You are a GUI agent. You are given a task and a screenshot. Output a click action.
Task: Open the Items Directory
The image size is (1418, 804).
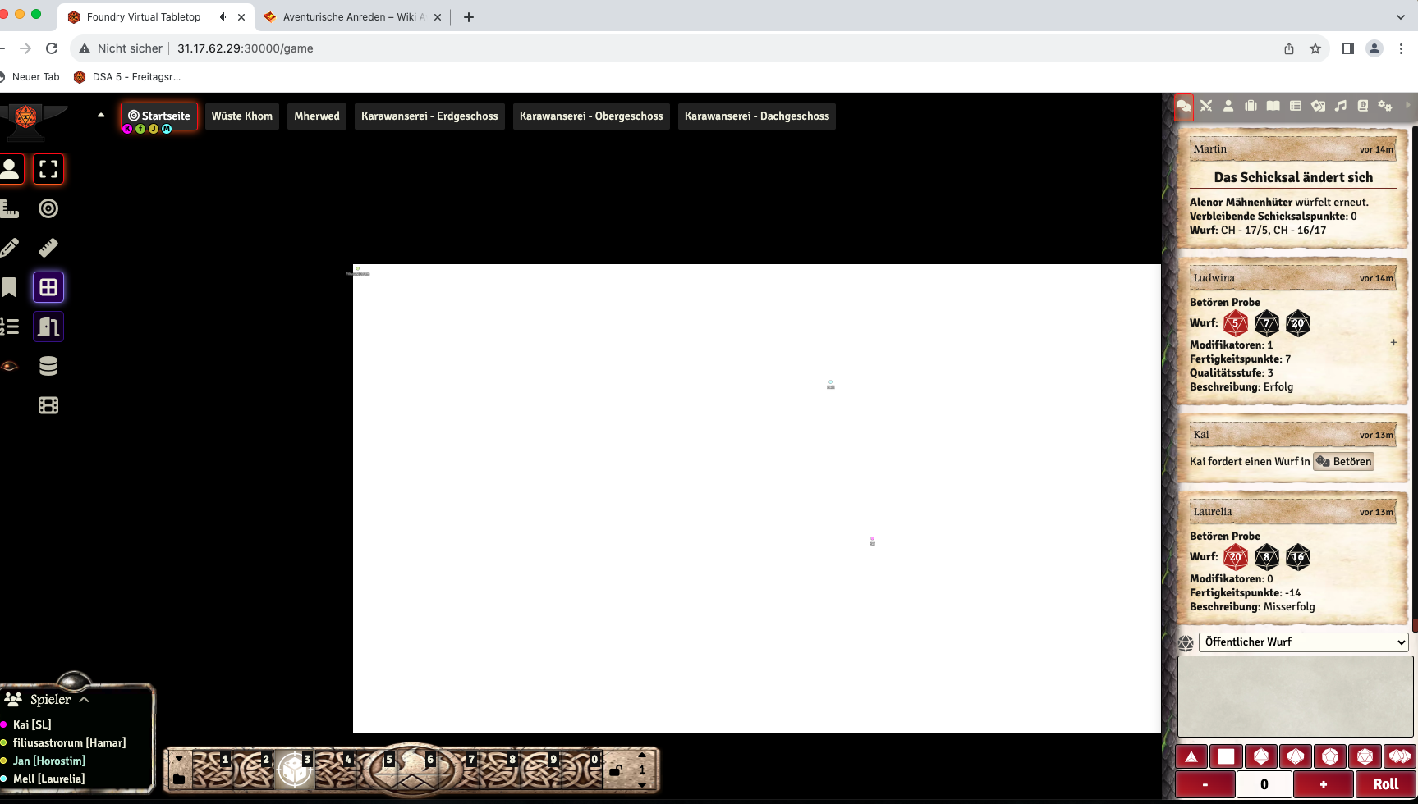tap(1251, 106)
